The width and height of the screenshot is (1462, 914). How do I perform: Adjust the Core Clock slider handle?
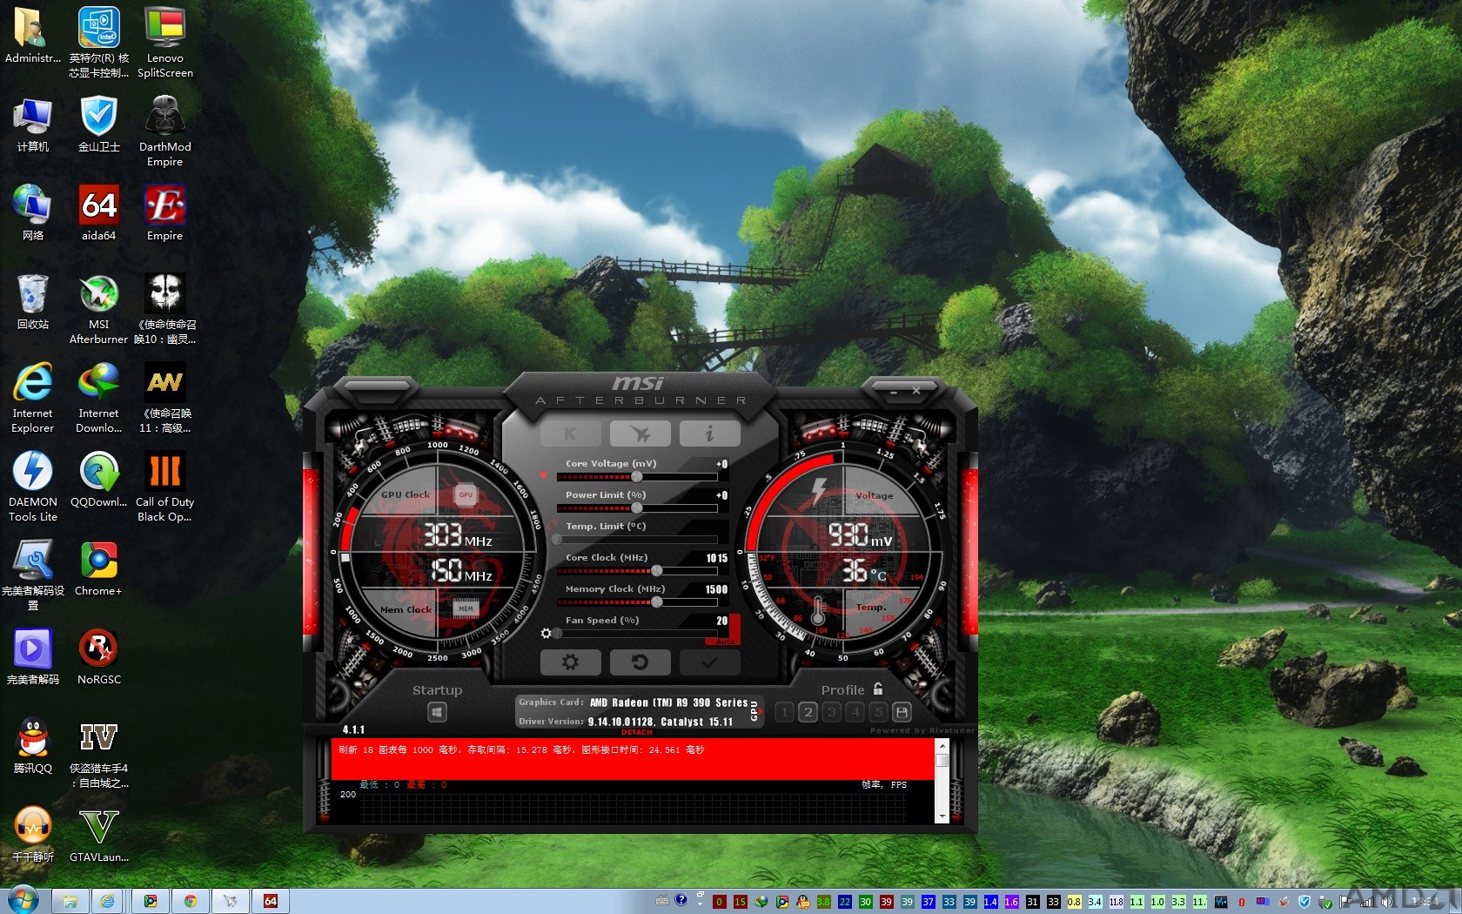pyautogui.click(x=657, y=571)
